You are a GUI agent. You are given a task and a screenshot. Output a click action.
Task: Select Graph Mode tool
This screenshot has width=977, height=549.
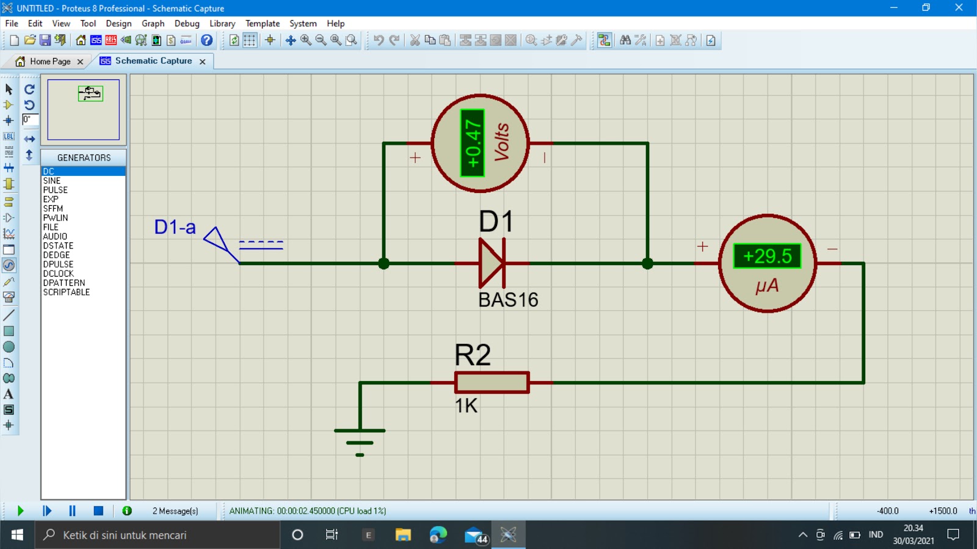pos(9,233)
